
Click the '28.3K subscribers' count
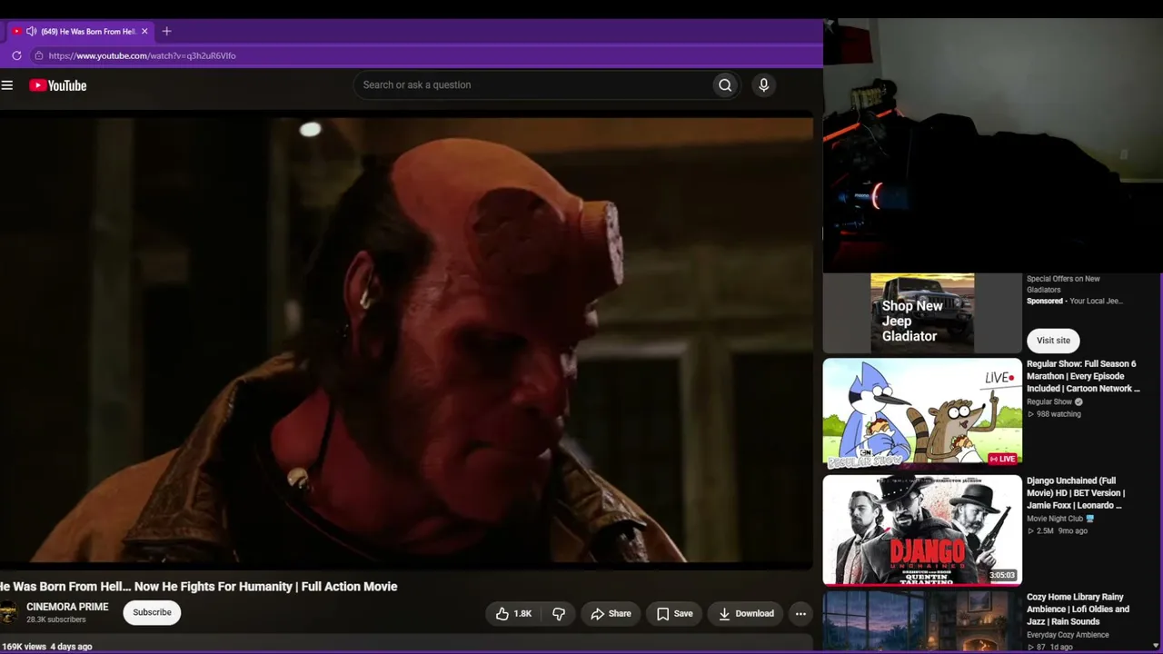coord(56,620)
